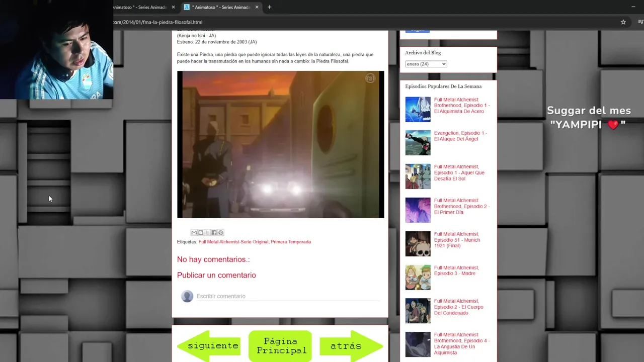Click thumbnail for Aquel Que Desafía El Sol
The height and width of the screenshot is (362, 644).
click(418, 176)
